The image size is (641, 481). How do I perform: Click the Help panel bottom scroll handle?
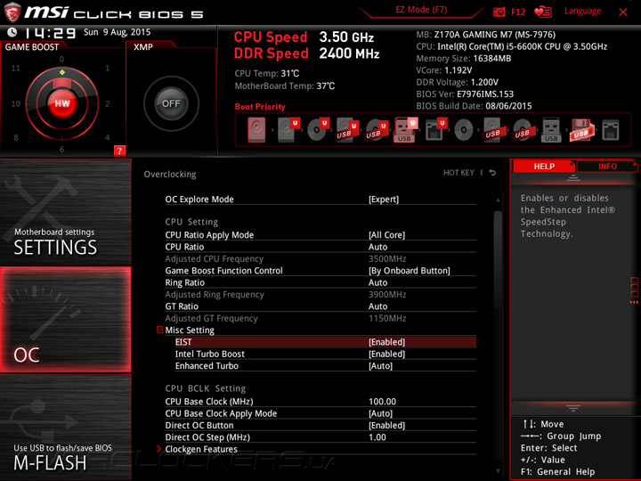572,408
